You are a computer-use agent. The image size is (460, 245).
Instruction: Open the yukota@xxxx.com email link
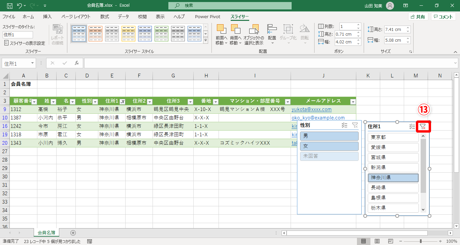click(x=311, y=109)
